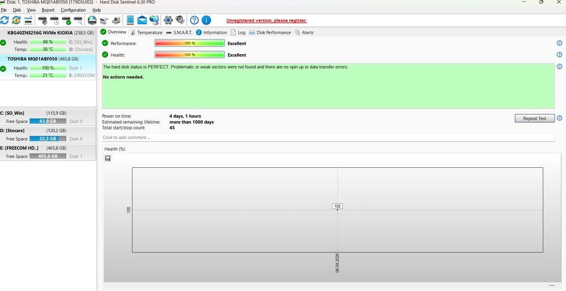This screenshot has width=566, height=291.
Task: Click the send e-mail envelope icon
Action: pos(142,20)
